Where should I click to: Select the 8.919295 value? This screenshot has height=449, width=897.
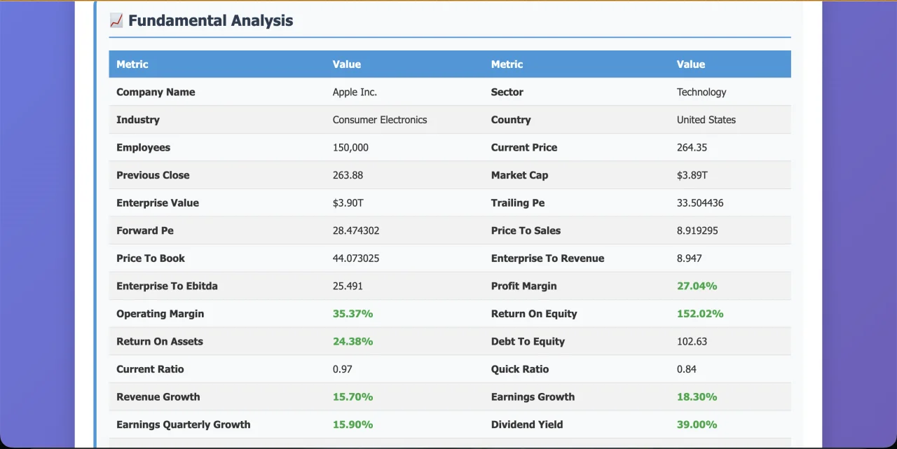697,230
